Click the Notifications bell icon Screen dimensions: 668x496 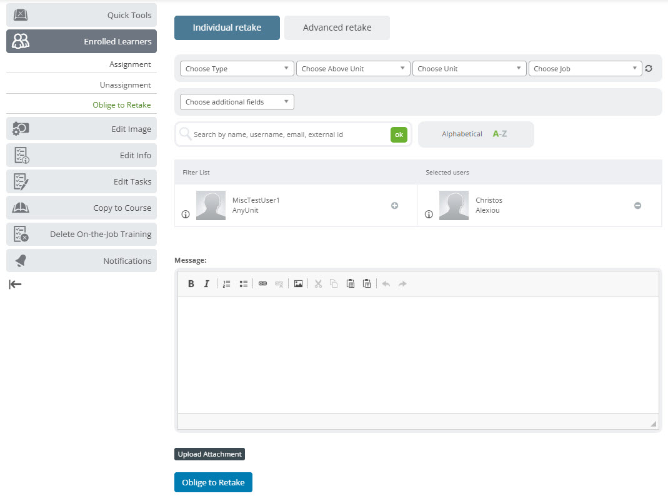coord(21,261)
